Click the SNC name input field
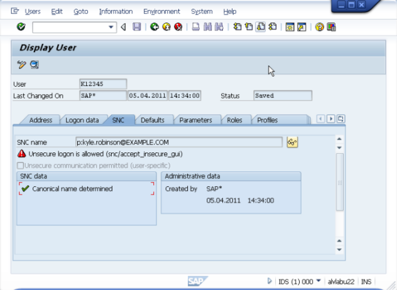Image resolution: width=397 pixels, height=290 pixels. click(x=179, y=142)
